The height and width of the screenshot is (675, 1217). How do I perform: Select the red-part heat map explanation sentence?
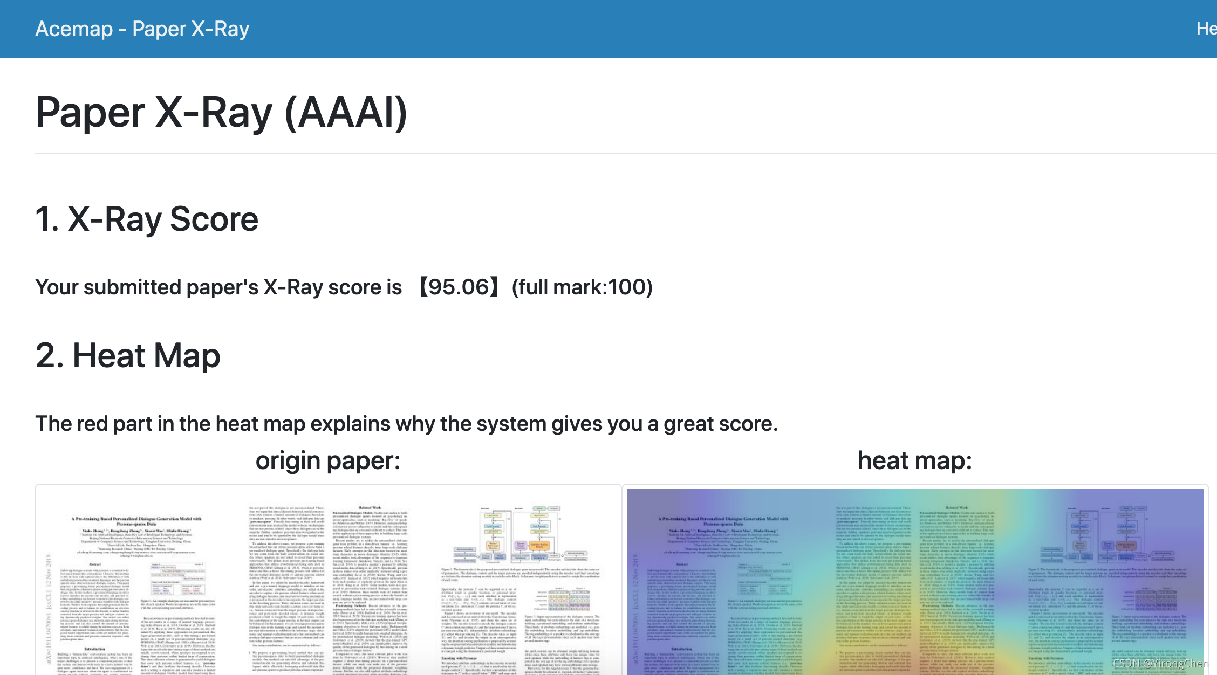pos(407,424)
